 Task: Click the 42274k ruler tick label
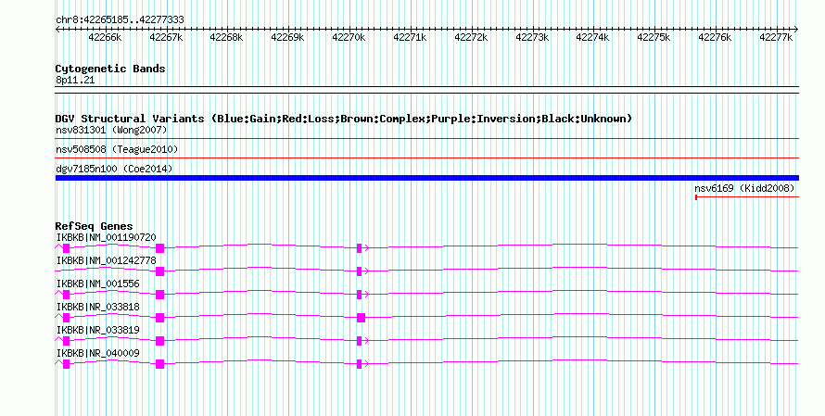[x=592, y=37]
